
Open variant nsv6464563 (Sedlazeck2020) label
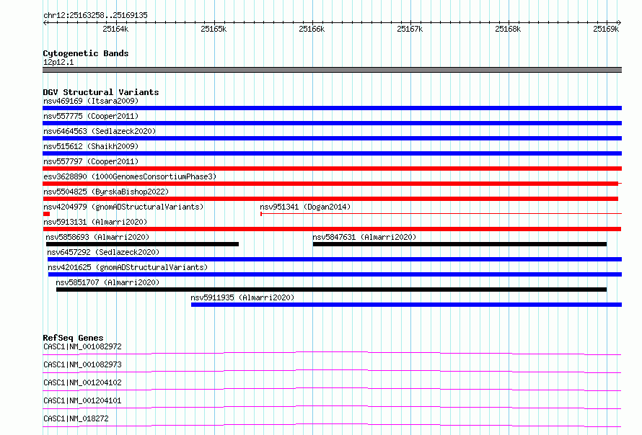click(100, 131)
